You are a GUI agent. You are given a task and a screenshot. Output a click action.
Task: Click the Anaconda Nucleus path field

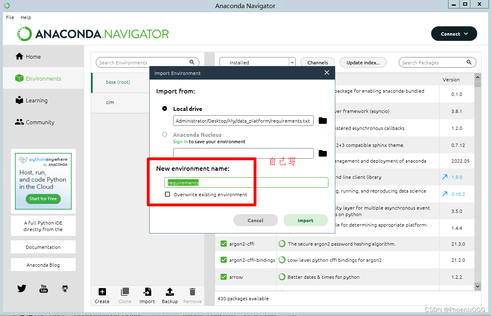click(x=243, y=153)
